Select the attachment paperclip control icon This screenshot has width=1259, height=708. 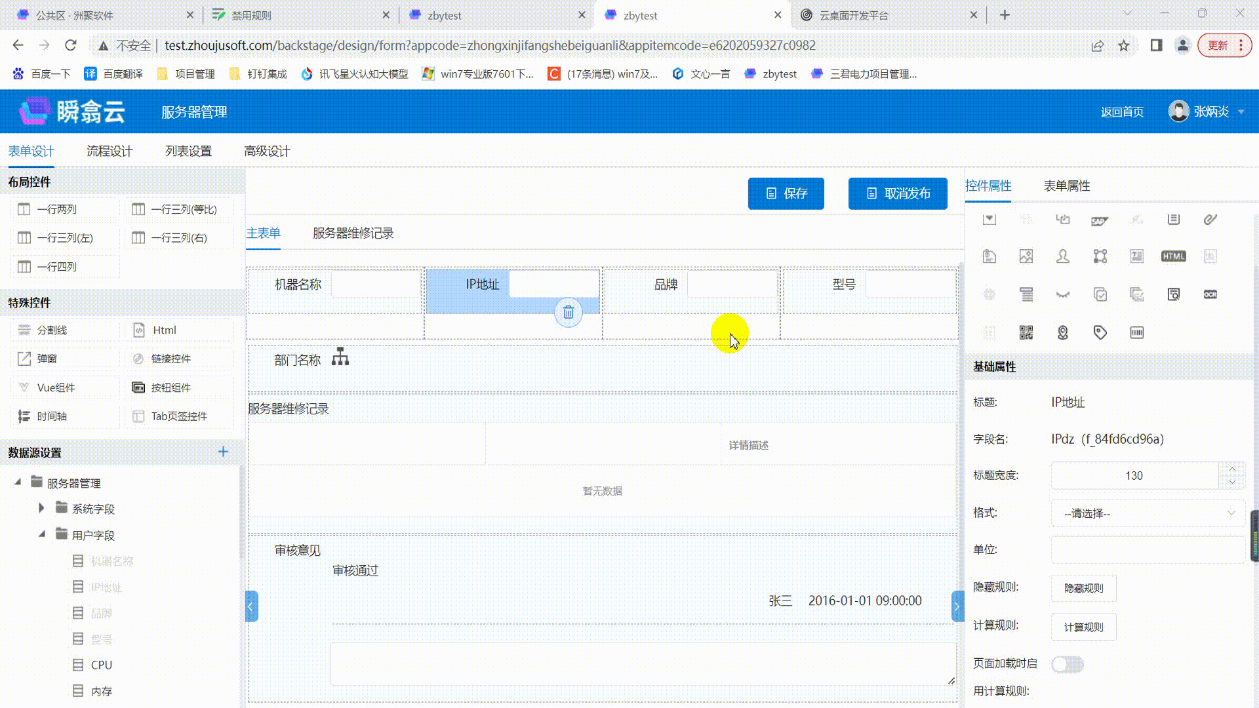tap(1210, 220)
